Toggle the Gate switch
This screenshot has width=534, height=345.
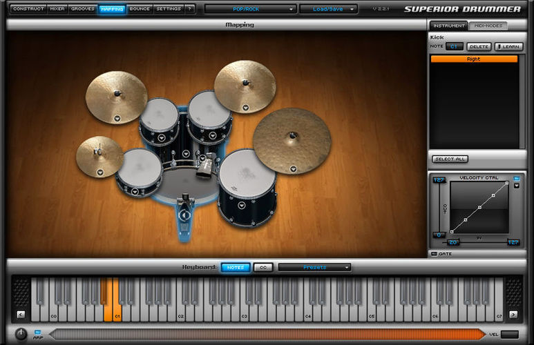click(x=434, y=254)
